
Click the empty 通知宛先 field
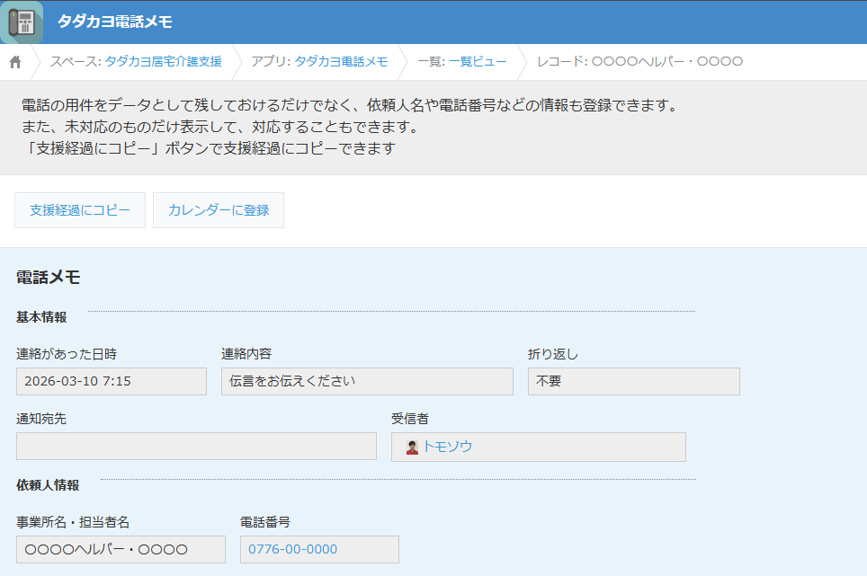click(196, 446)
